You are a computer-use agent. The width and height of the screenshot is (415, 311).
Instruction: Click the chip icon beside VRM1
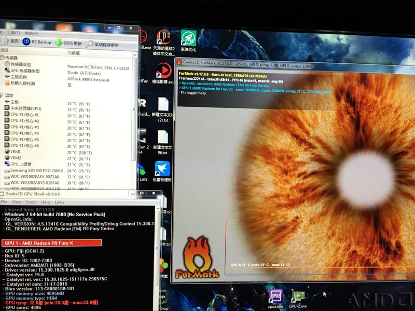(7, 151)
